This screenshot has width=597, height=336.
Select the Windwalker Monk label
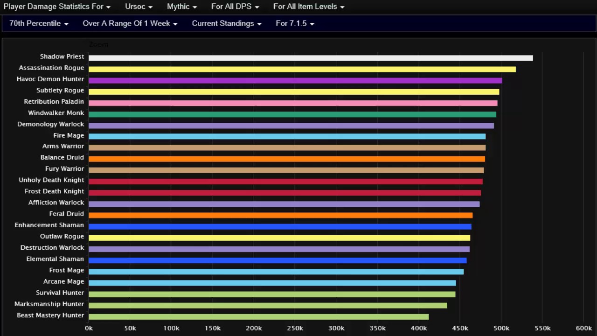56,112
